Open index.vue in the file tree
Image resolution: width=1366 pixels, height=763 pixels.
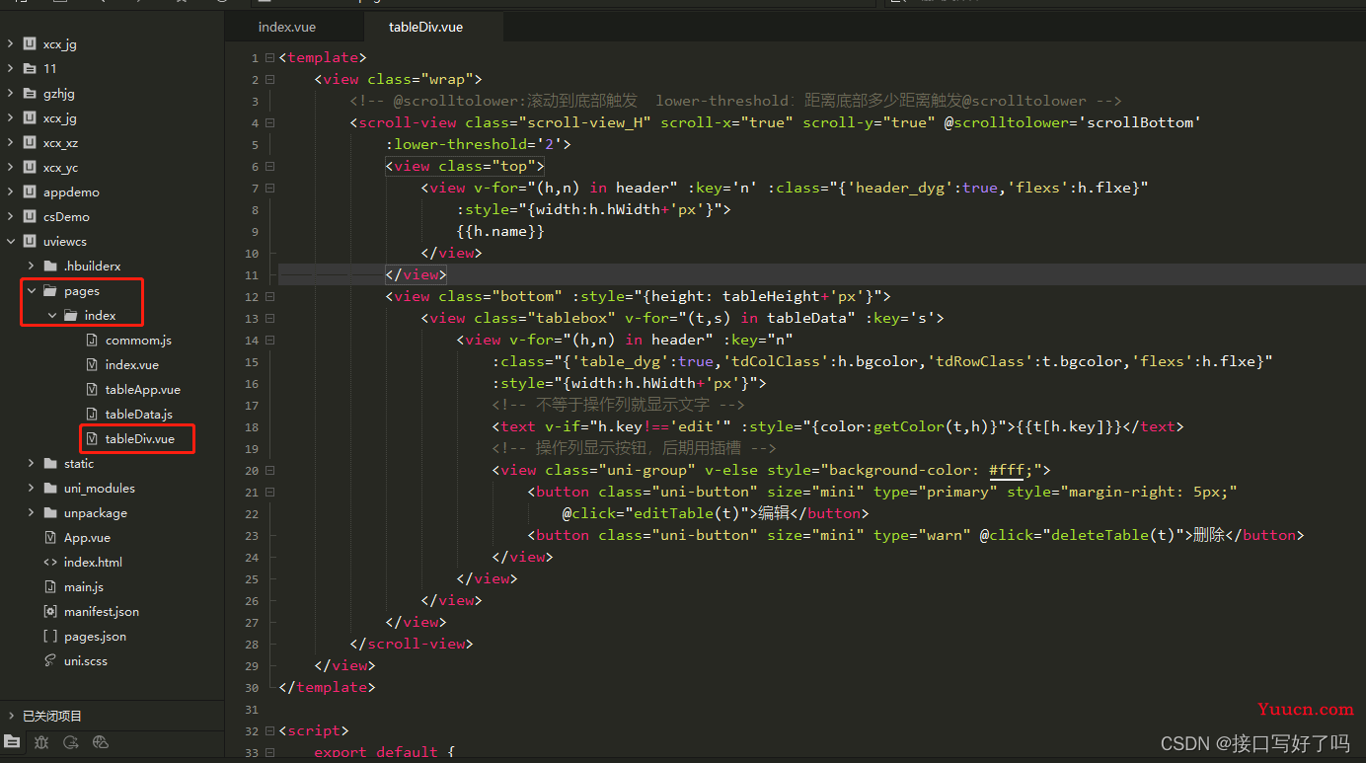pyautogui.click(x=132, y=365)
